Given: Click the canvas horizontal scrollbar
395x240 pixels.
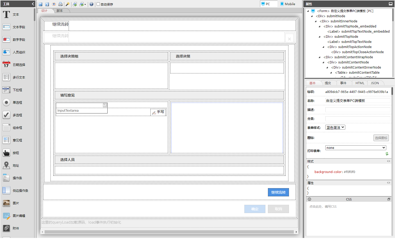Looking at the screenshot, I should click(x=169, y=232).
